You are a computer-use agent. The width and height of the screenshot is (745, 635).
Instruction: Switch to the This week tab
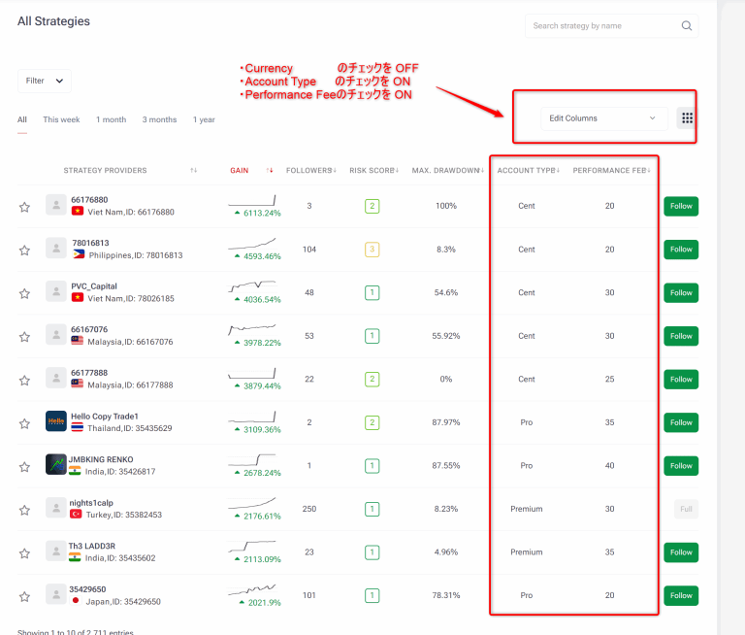pos(61,120)
